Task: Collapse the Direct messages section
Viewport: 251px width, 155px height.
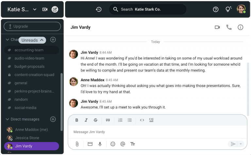Action: coord(8,119)
